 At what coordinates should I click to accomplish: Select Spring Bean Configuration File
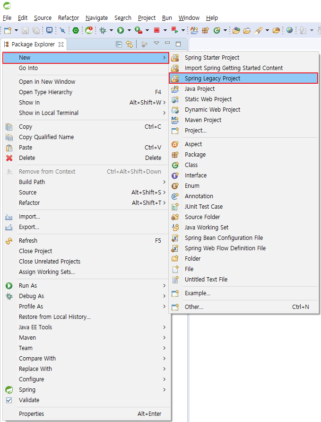pos(243,238)
